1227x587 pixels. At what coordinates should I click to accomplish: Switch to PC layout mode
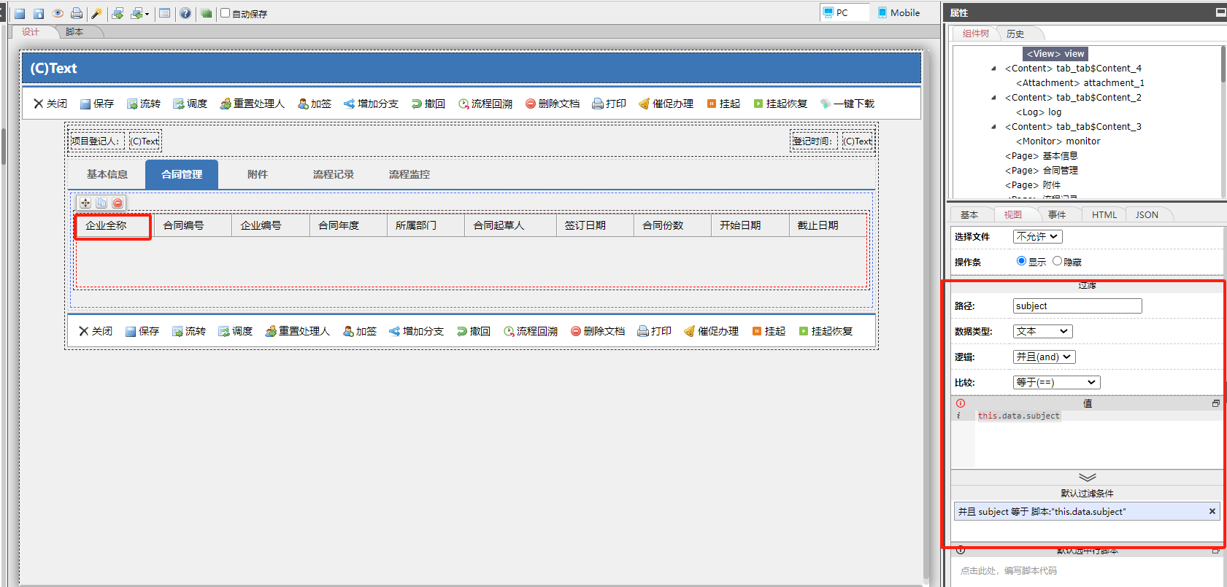point(845,12)
